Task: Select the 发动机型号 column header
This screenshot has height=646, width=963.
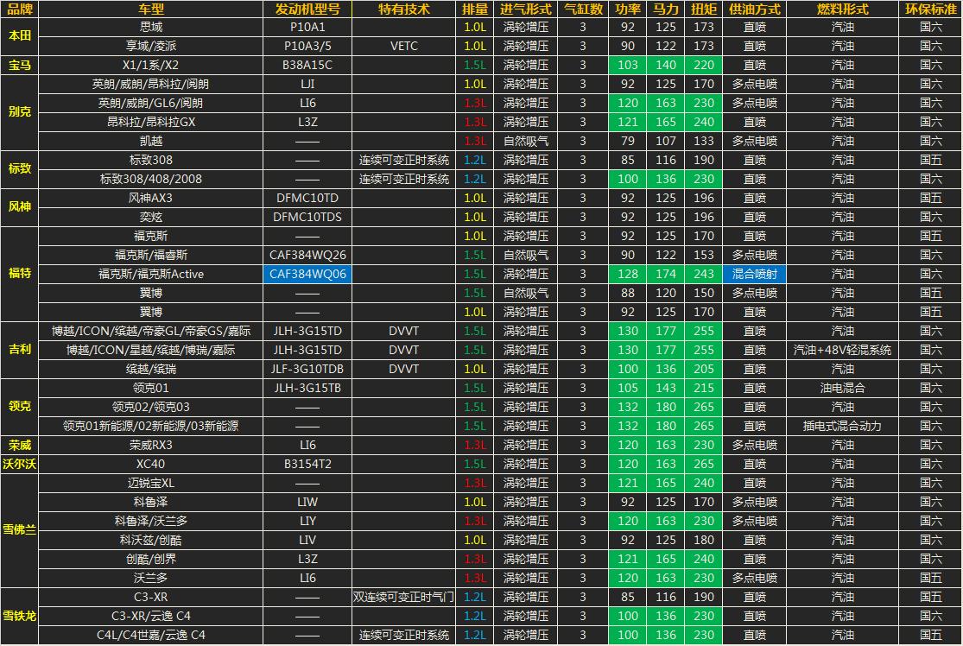Action: pos(307,9)
